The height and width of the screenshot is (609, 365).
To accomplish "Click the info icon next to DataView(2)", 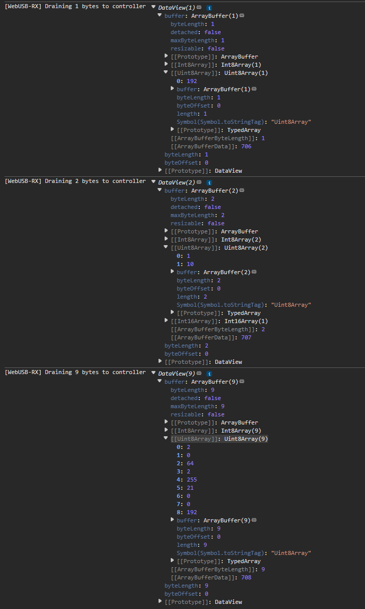I will tap(209, 182).
